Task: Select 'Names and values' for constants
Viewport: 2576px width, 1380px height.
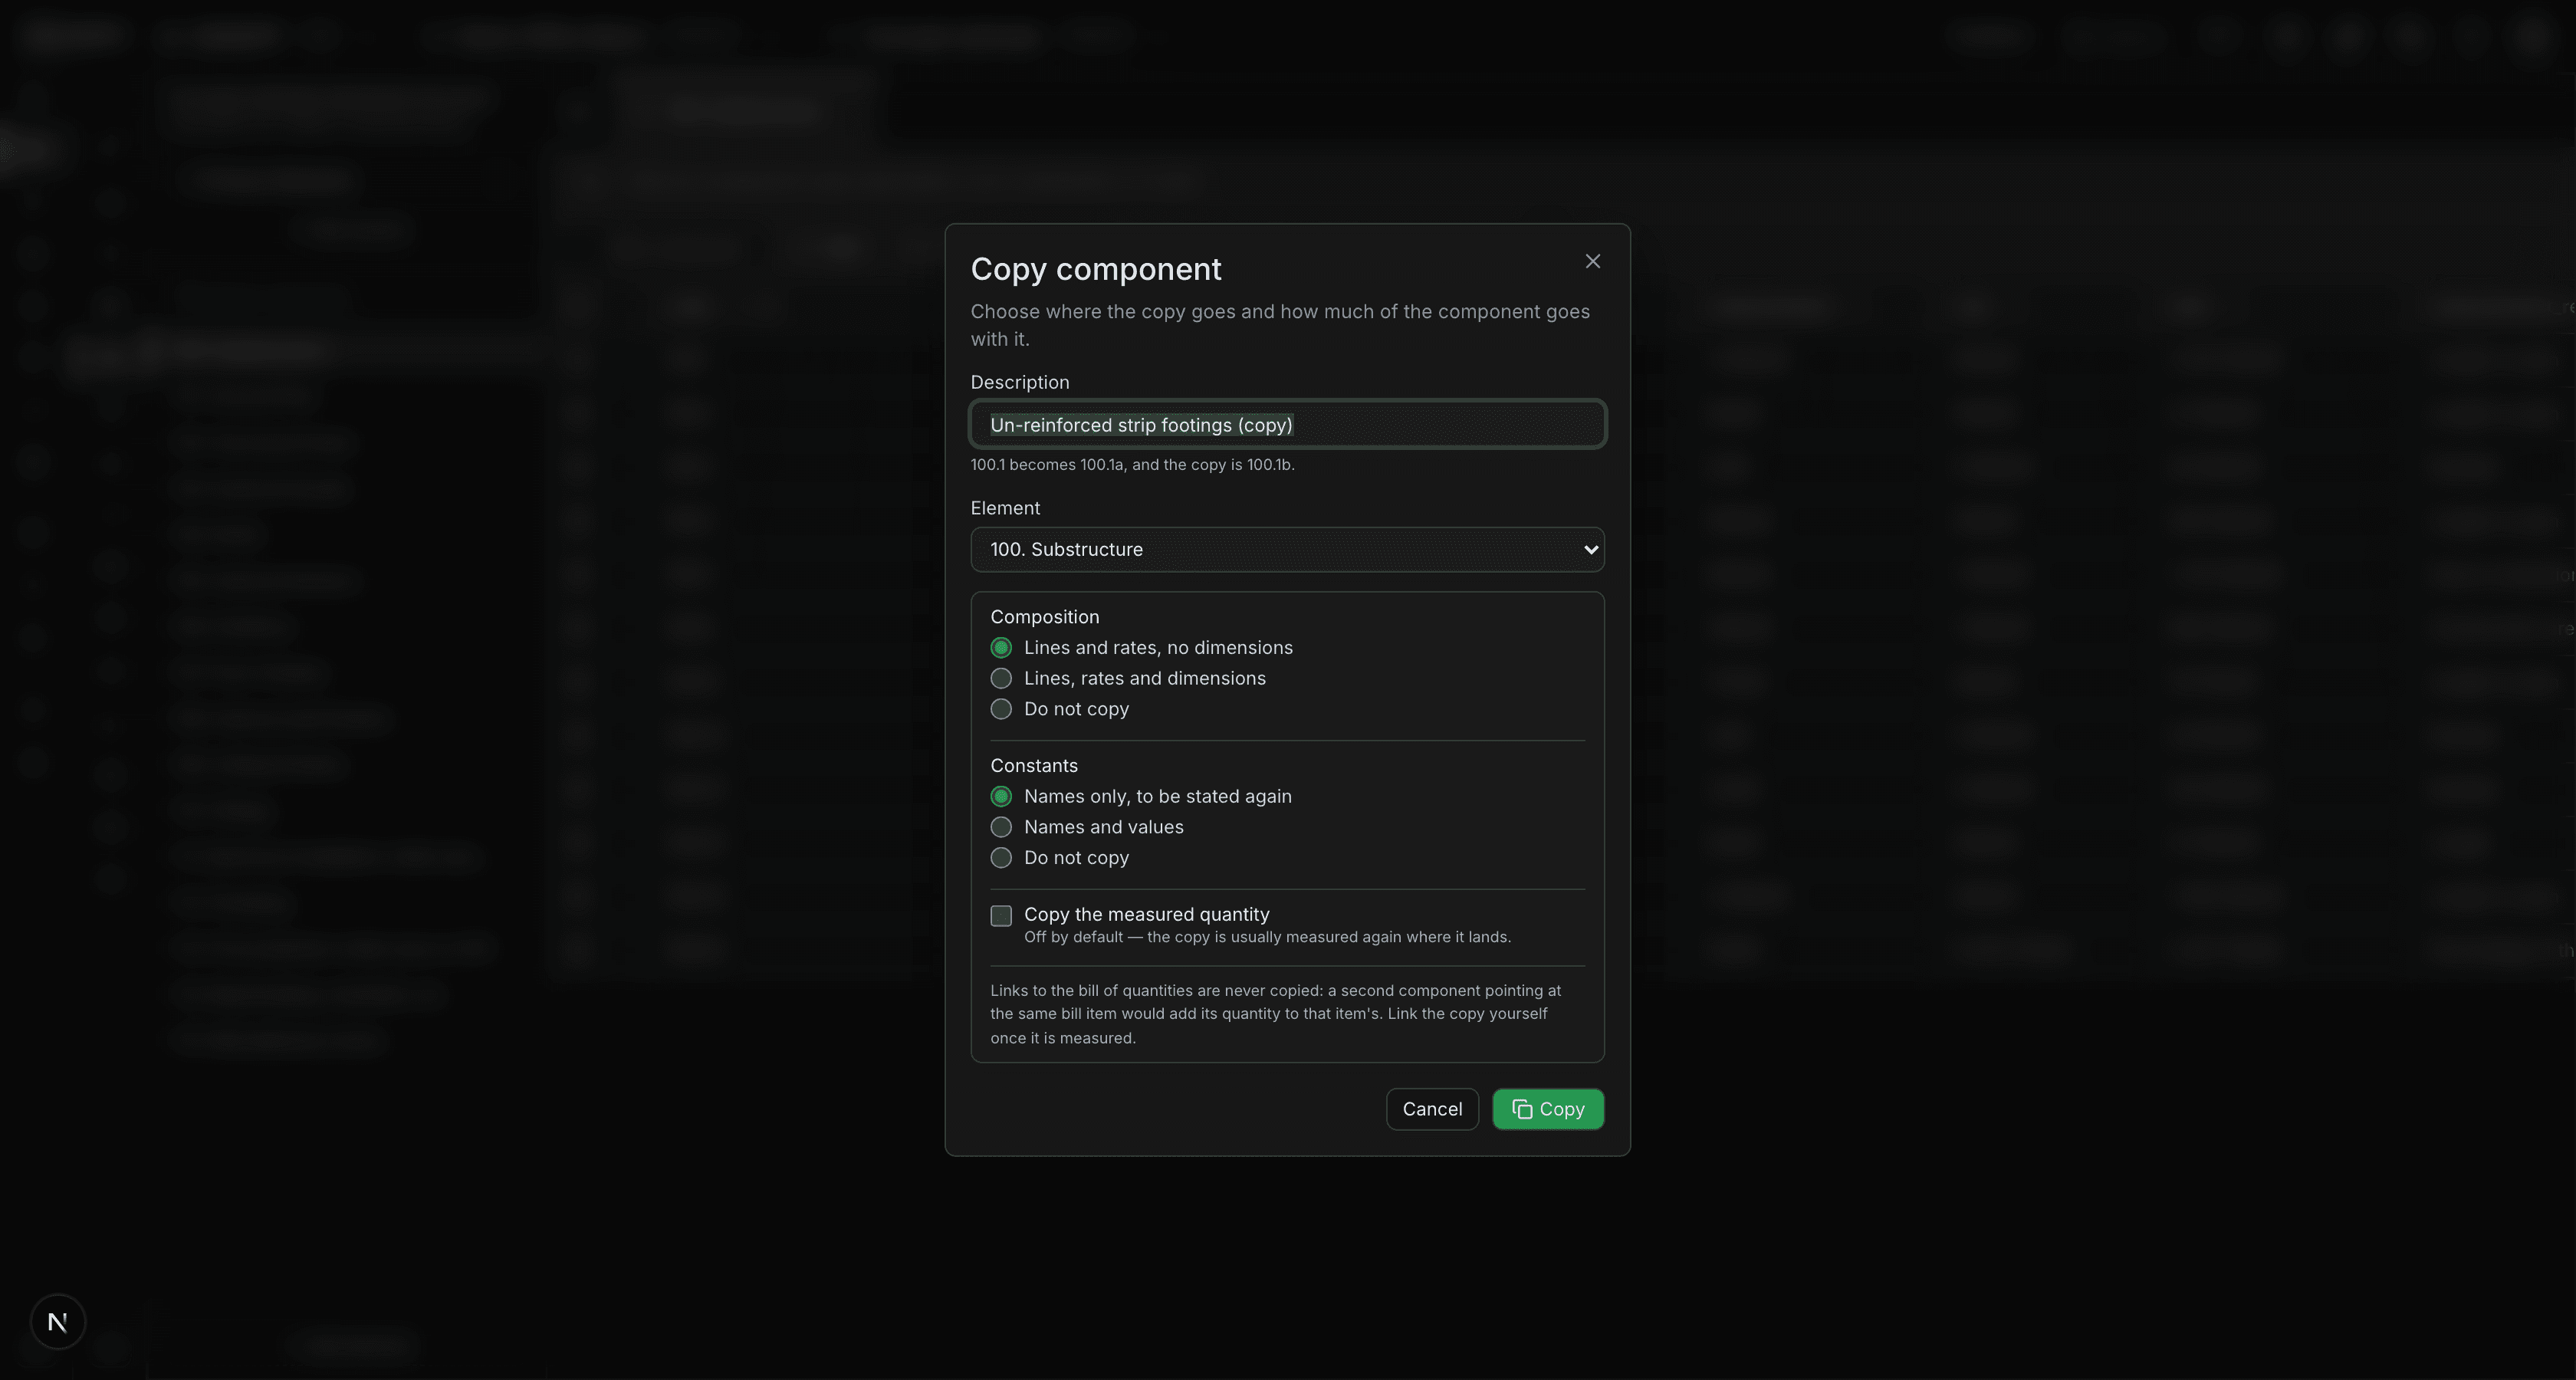Action: point(1001,827)
